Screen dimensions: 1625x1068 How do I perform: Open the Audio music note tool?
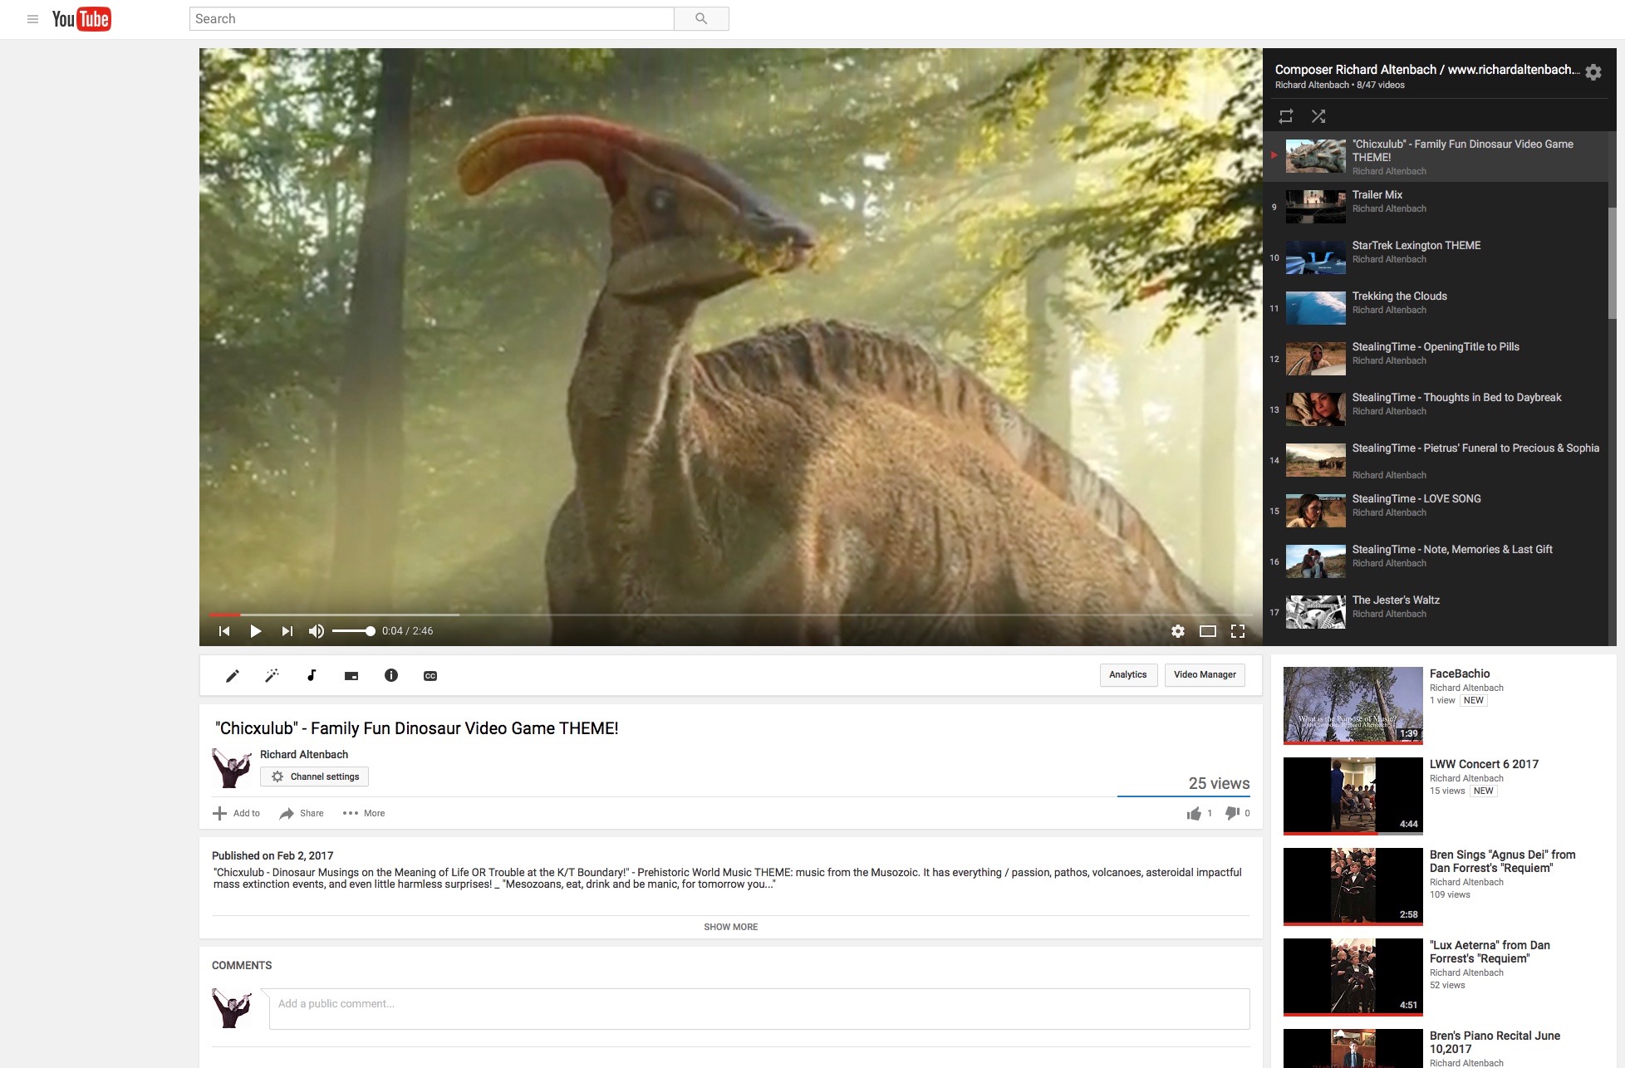312,676
